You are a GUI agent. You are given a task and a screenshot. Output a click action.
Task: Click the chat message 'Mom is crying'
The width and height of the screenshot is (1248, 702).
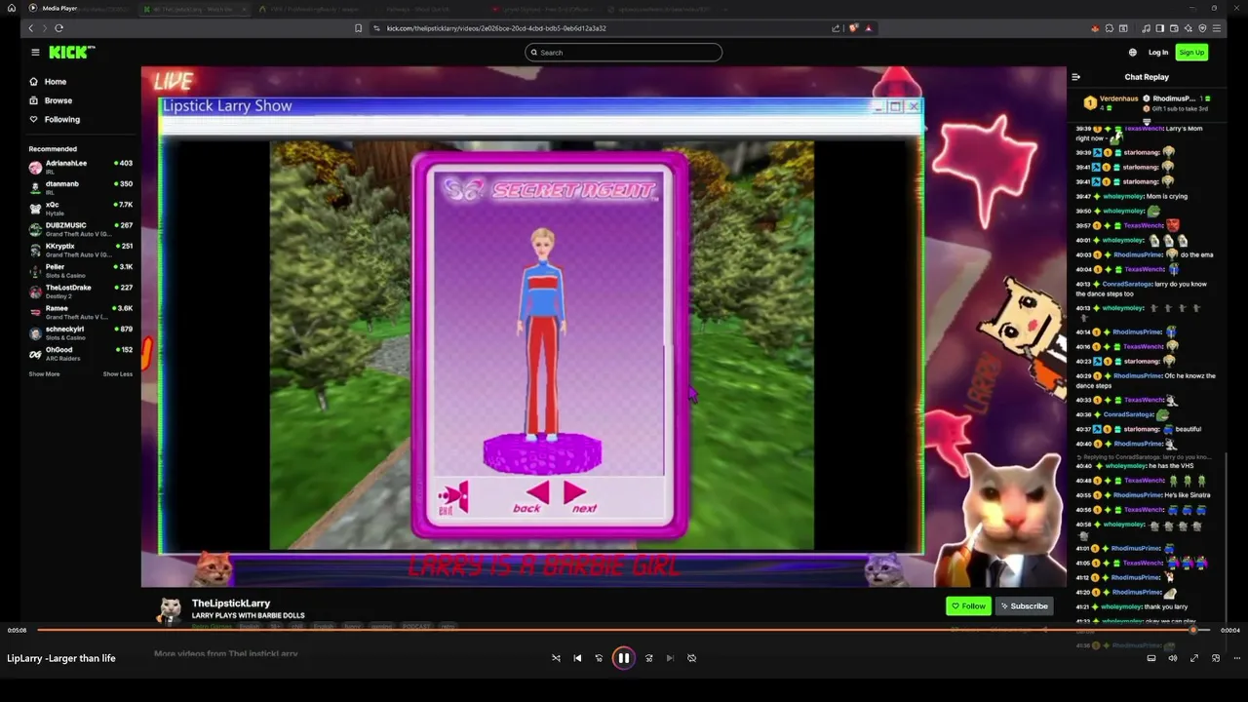pos(1168,196)
